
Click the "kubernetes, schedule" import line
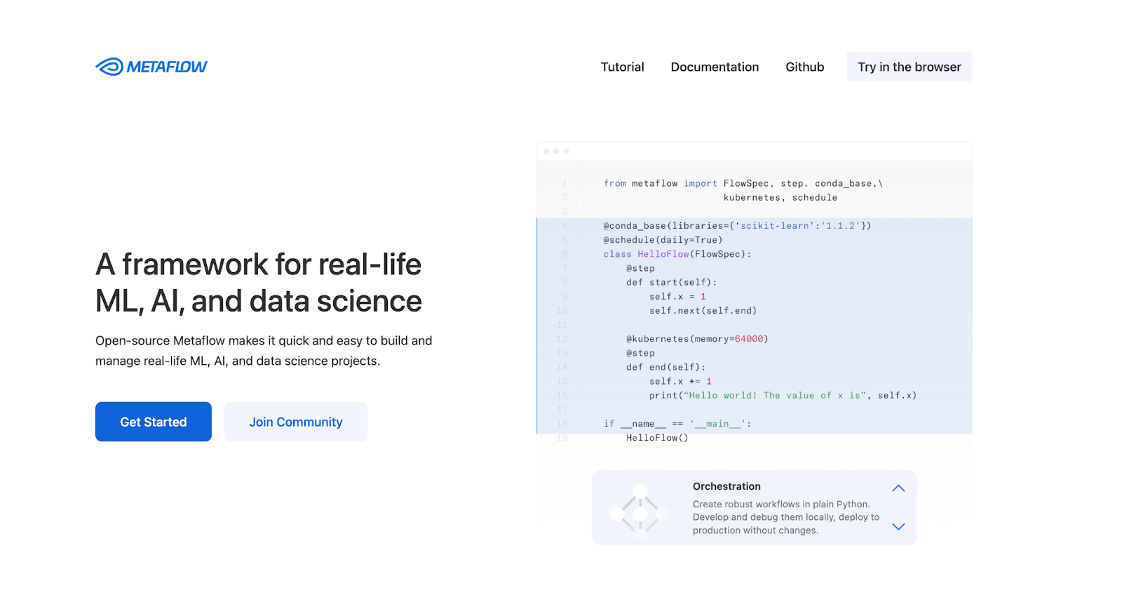click(780, 198)
